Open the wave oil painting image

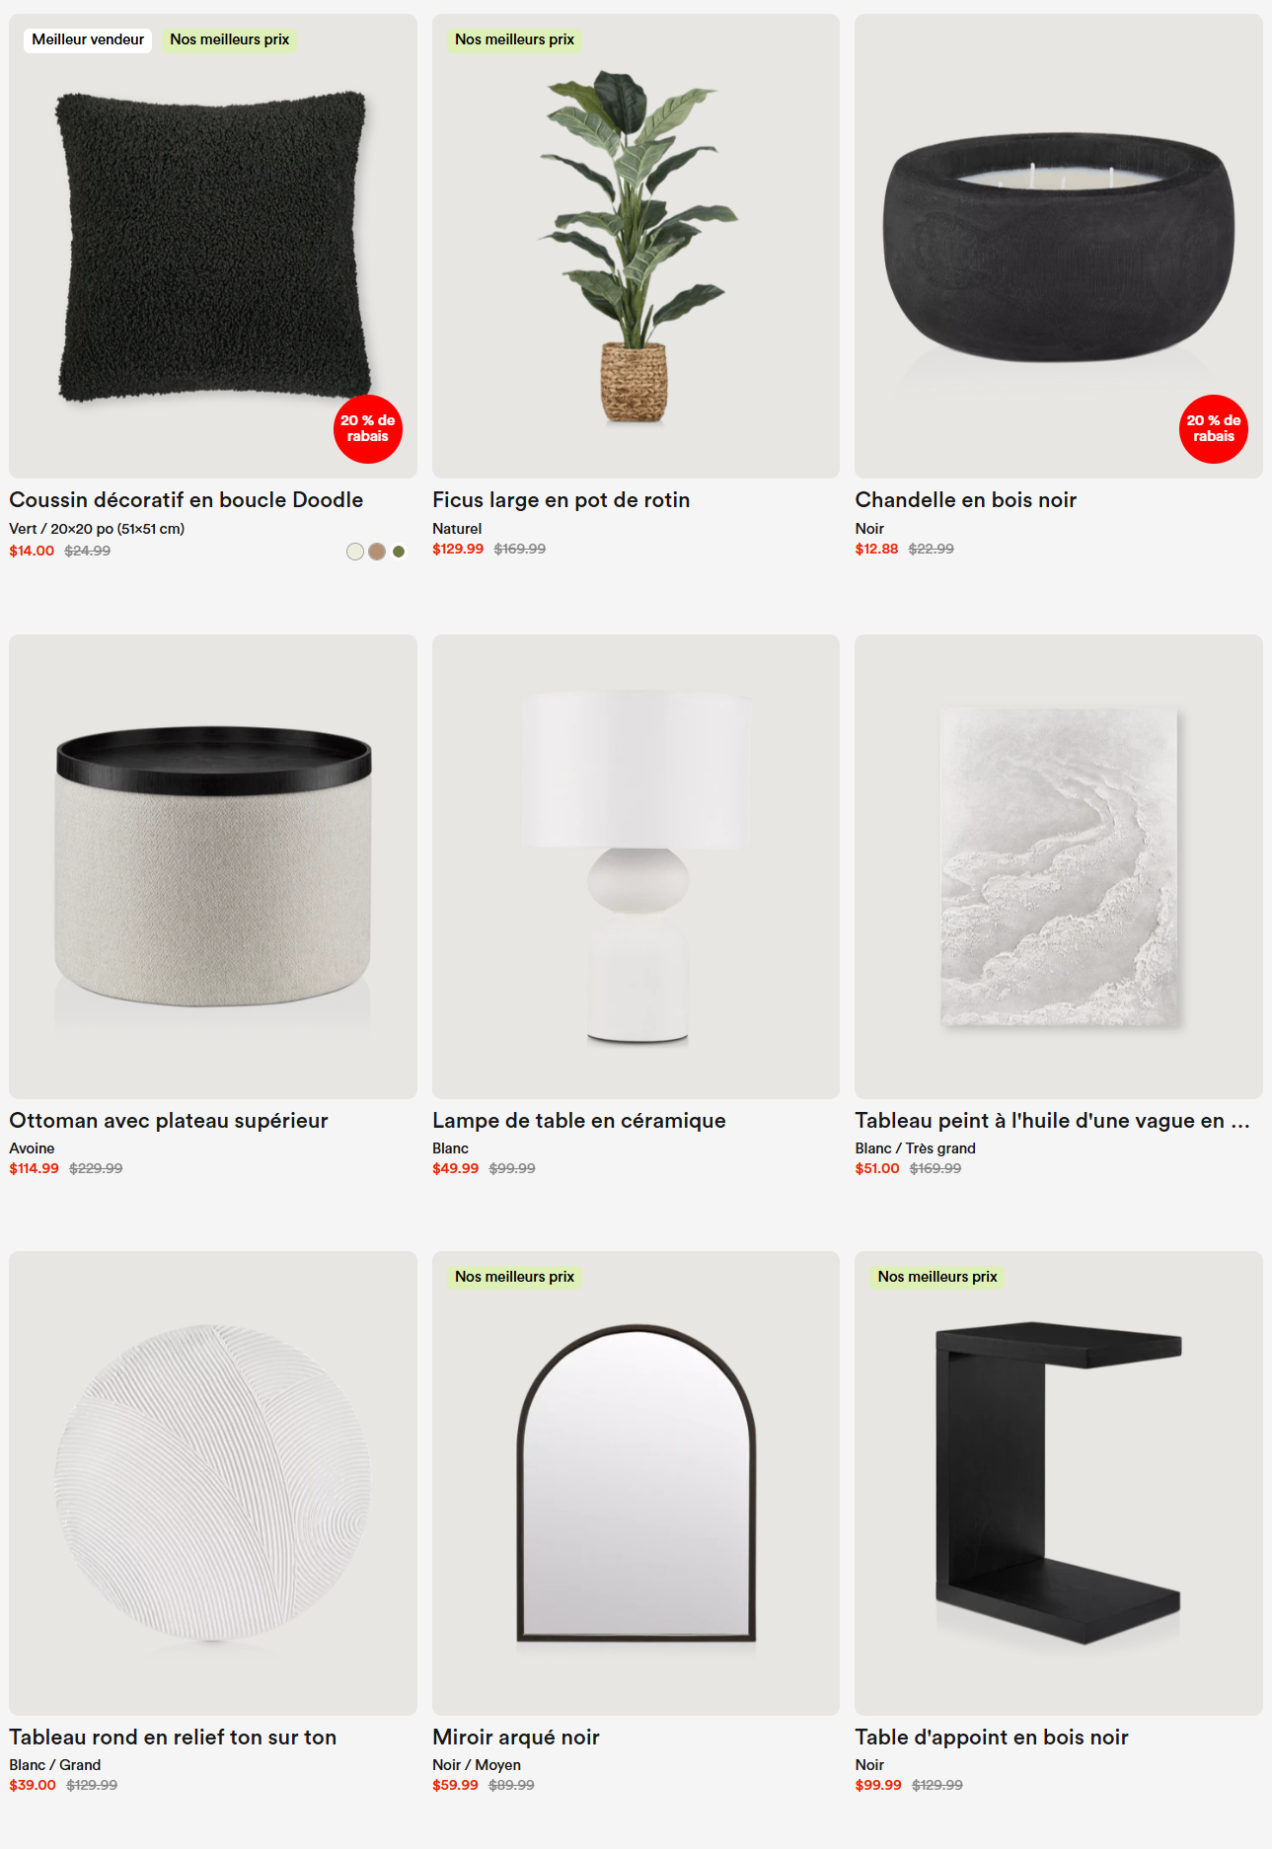tap(1059, 866)
